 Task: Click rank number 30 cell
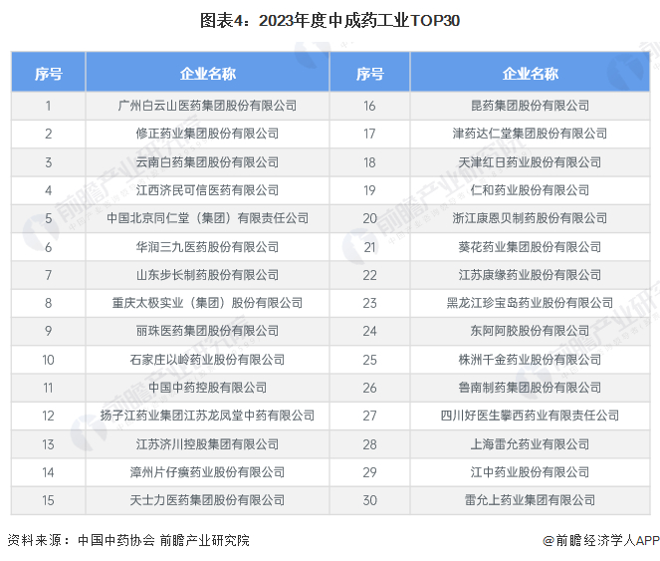click(x=369, y=500)
